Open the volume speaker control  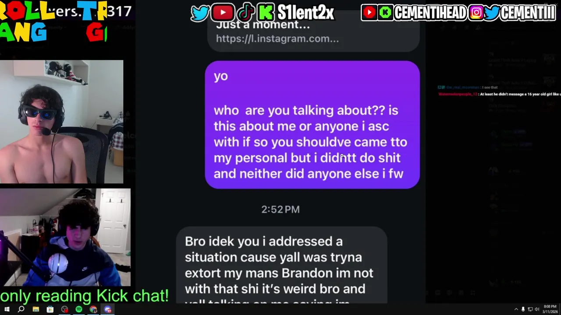coord(537,309)
